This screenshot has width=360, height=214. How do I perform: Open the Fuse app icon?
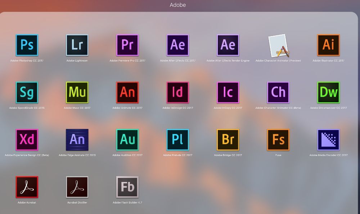coord(278,140)
